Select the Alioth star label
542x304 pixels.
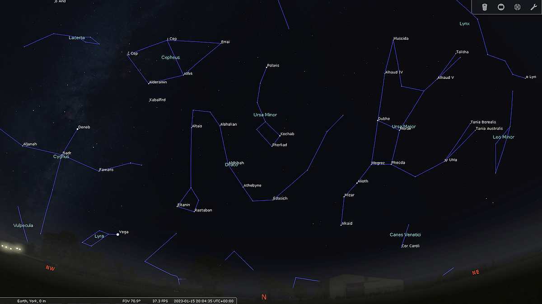(x=363, y=181)
